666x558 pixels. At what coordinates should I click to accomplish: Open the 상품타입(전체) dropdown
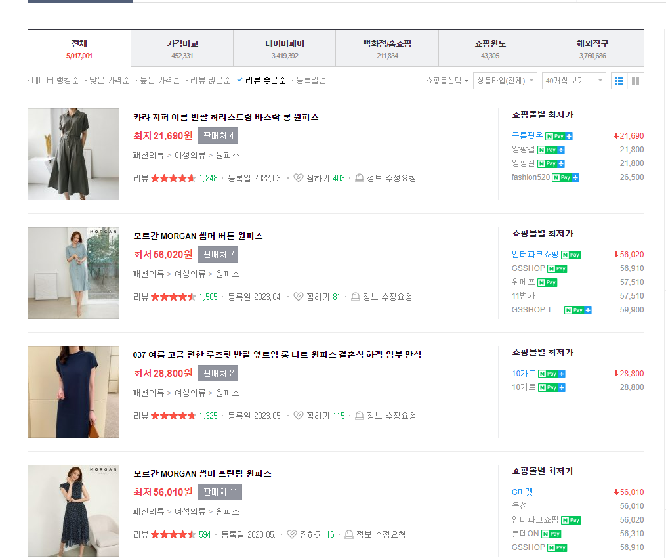tap(505, 80)
